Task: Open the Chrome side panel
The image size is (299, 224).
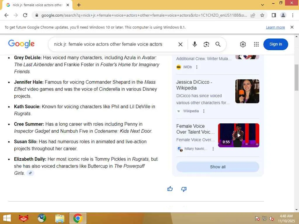Action: coord(274,15)
